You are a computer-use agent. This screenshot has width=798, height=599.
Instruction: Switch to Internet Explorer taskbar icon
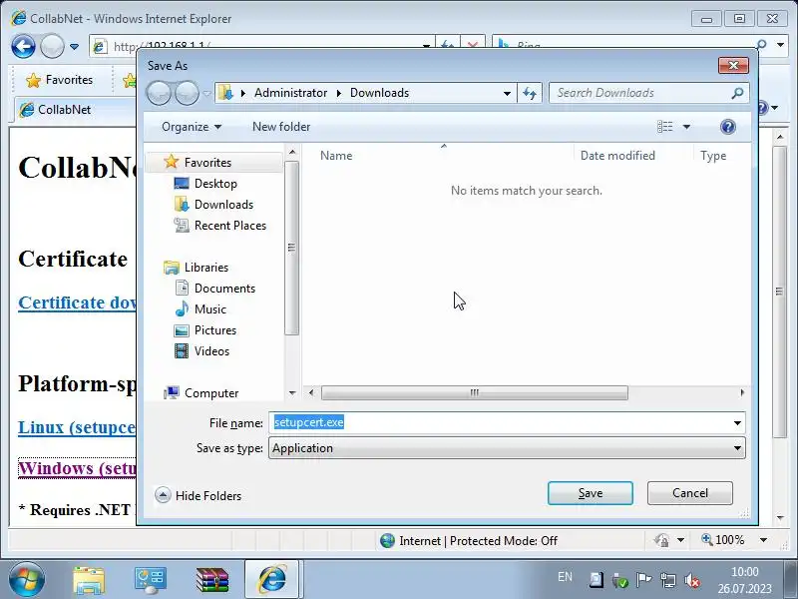(x=272, y=580)
